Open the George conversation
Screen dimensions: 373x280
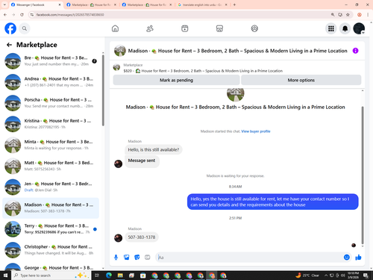tap(51, 267)
